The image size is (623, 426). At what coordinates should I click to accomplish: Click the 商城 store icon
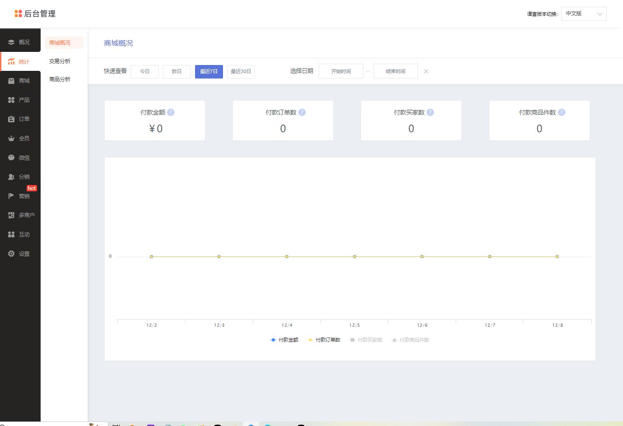coord(11,81)
